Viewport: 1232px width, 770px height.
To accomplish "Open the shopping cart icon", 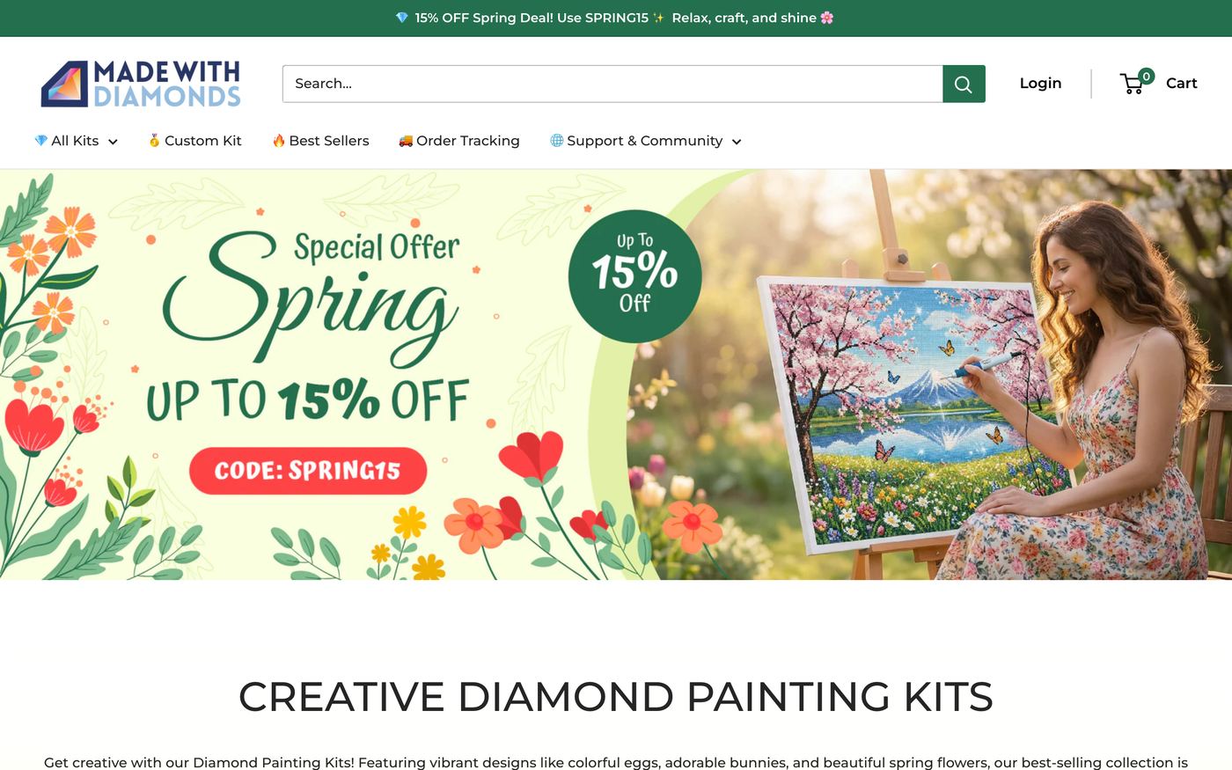I will (x=1133, y=84).
